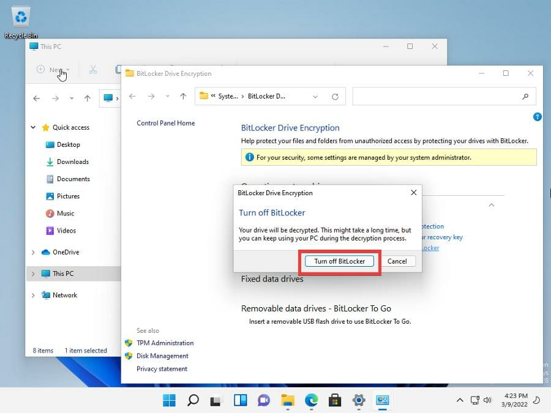Expand OneDrive in the navigation pane

[32, 252]
